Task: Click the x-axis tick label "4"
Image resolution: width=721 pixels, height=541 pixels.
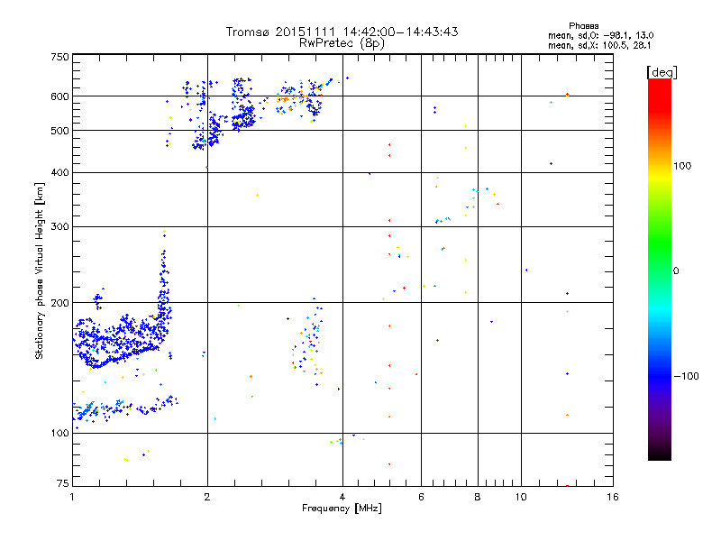Action: point(342,497)
